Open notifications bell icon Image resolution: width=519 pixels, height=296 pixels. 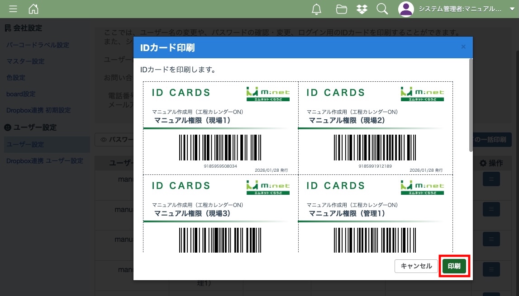click(x=317, y=9)
